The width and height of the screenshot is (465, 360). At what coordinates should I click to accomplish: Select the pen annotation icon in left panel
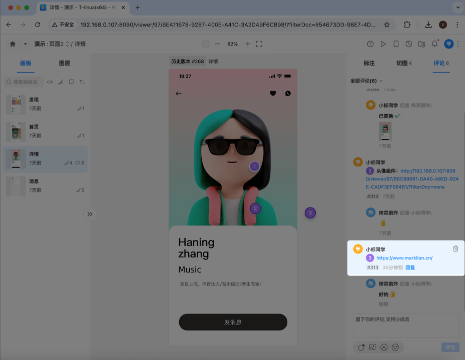coord(61,81)
